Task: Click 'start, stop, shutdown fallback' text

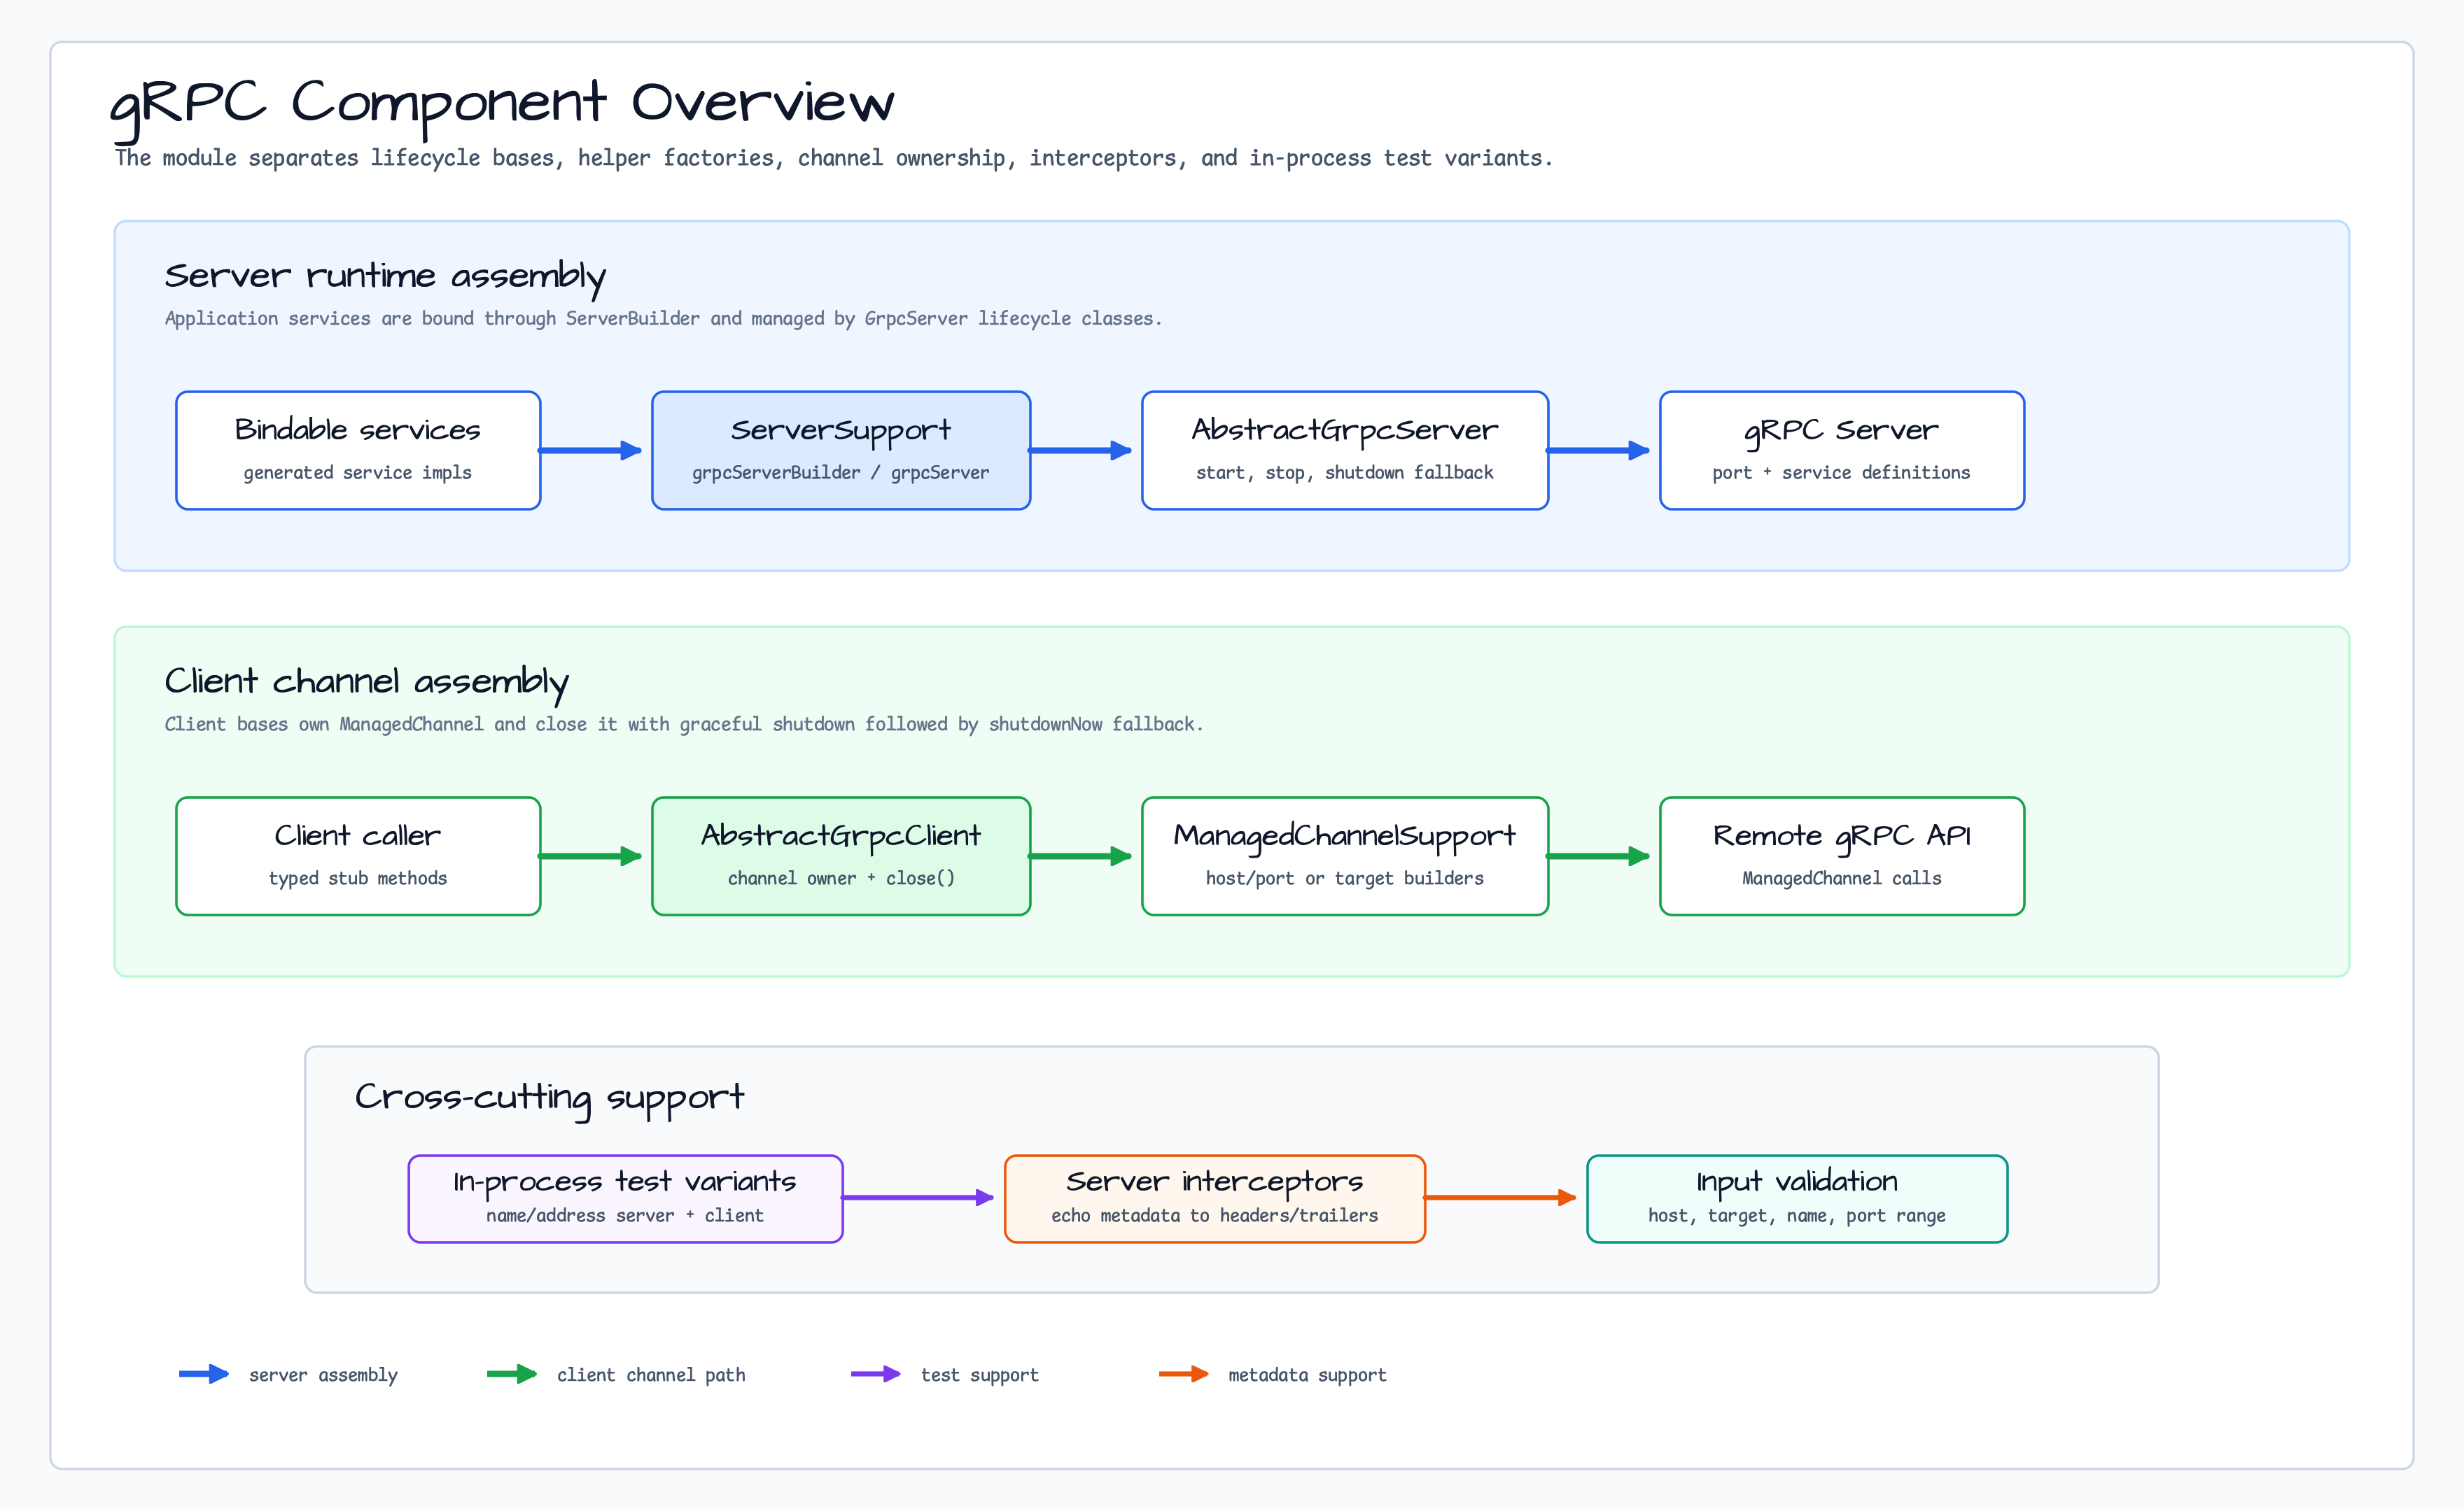Action: click(x=1345, y=473)
